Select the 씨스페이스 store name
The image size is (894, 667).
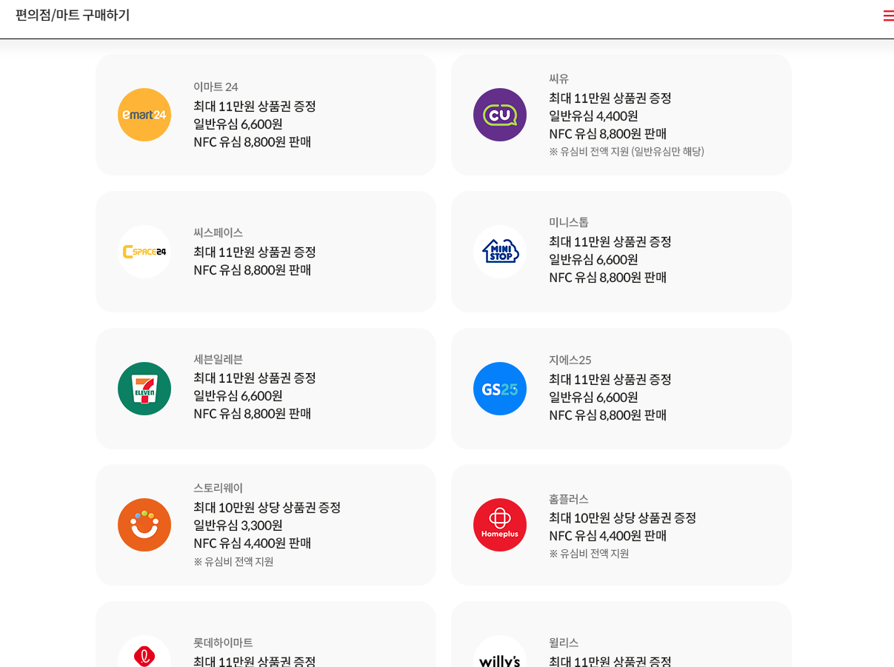[x=218, y=232]
